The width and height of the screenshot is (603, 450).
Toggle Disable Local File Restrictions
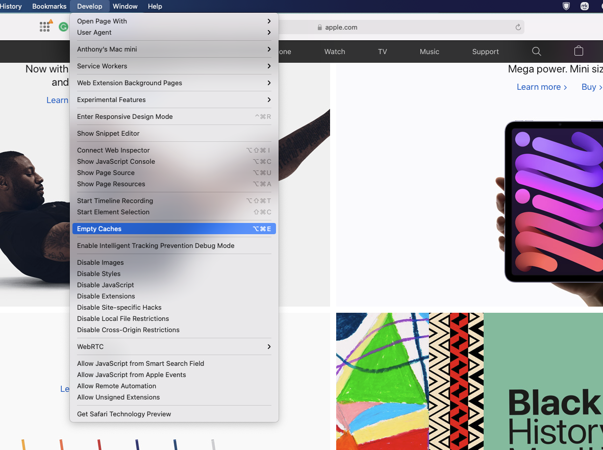[x=174, y=318]
